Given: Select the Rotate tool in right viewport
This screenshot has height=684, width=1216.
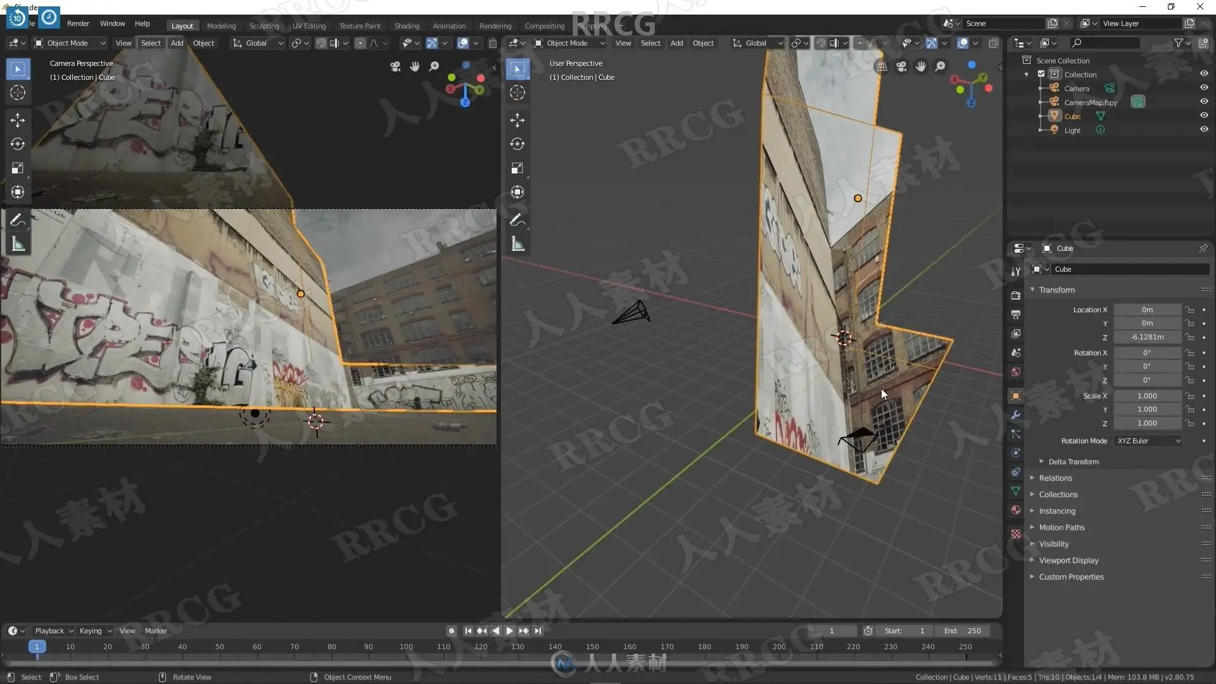Looking at the screenshot, I should 517,144.
